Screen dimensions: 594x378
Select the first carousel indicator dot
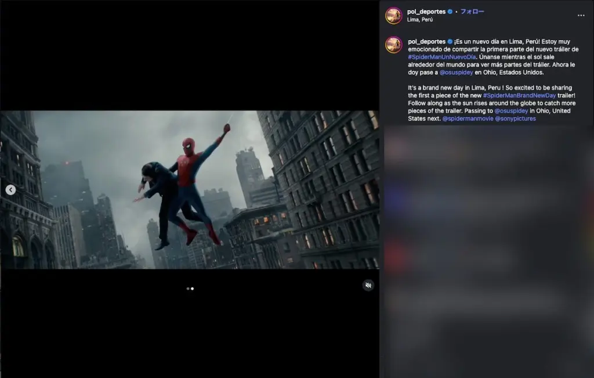tap(188, 289)
